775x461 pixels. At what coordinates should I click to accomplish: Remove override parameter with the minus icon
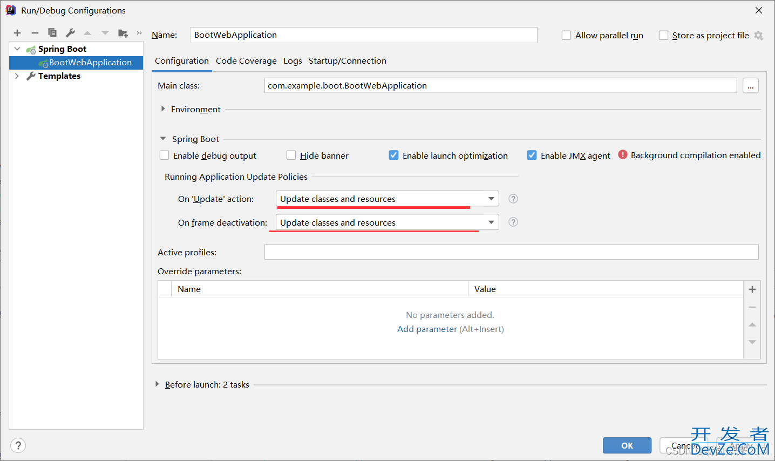pyautogui.click(x=752, y=307)
